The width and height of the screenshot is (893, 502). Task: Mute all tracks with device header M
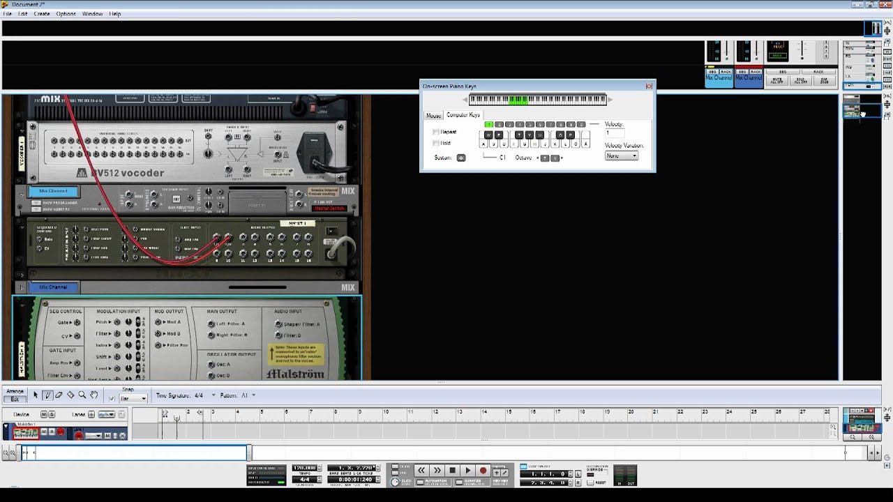pyautogui.click(x=44, y=414)
